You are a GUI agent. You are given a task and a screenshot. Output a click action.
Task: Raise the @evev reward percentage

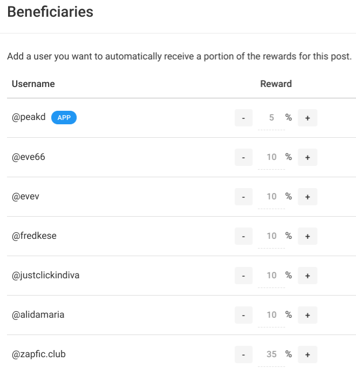click(307, 197)
